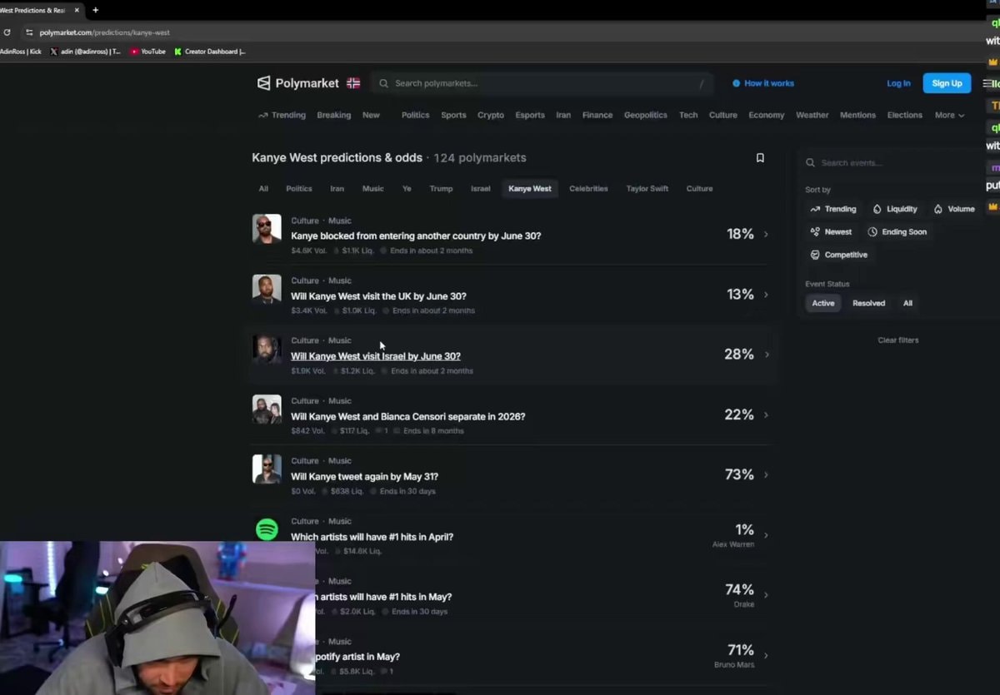Expand the More dropdown in the top nav
Screen dimensions: 1000x695
[x=949, y=115]
